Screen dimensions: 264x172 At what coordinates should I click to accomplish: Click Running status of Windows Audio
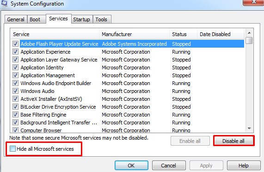tap(181, 91)
